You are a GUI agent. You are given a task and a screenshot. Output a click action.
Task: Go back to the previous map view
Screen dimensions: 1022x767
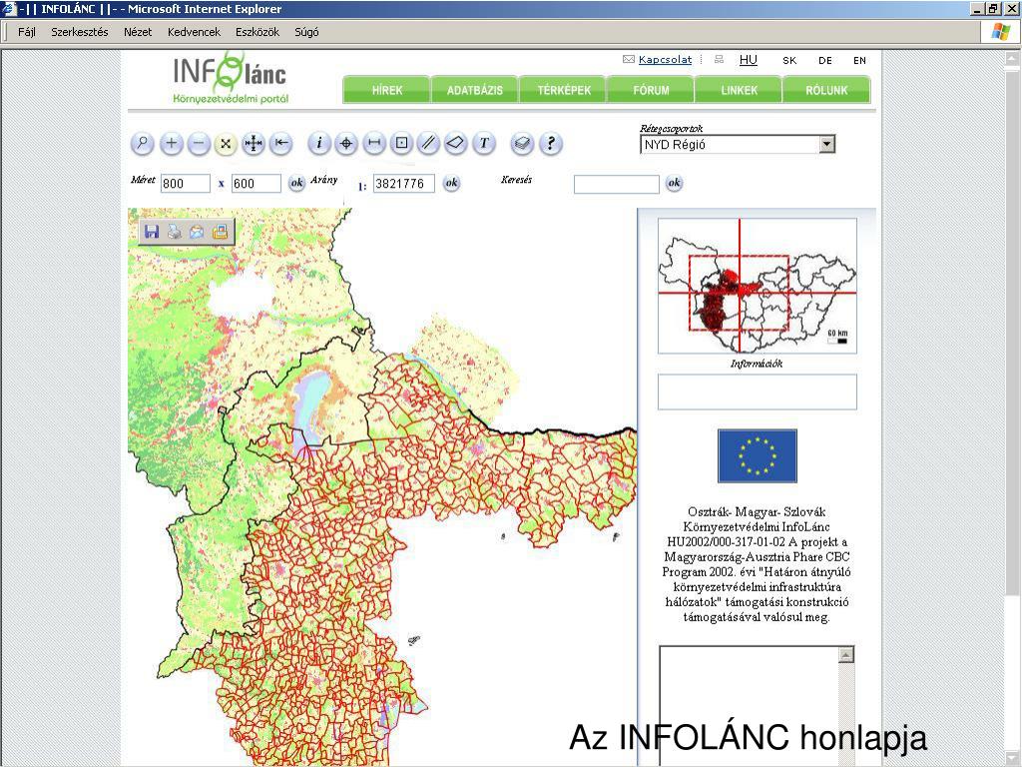tap(280, 144)
